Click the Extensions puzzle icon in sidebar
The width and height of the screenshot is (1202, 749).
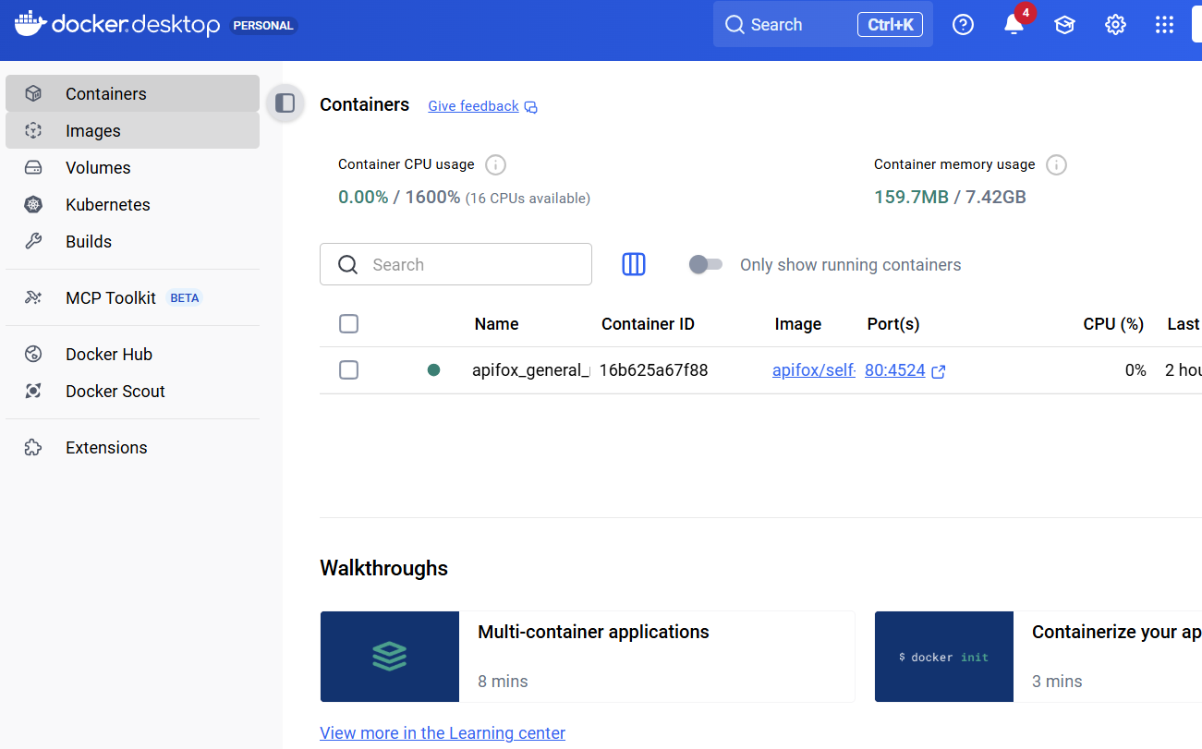[x=33, y=447]
